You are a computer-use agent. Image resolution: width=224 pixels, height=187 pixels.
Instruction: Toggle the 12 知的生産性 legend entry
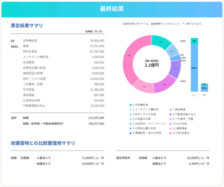click(179, 133)
